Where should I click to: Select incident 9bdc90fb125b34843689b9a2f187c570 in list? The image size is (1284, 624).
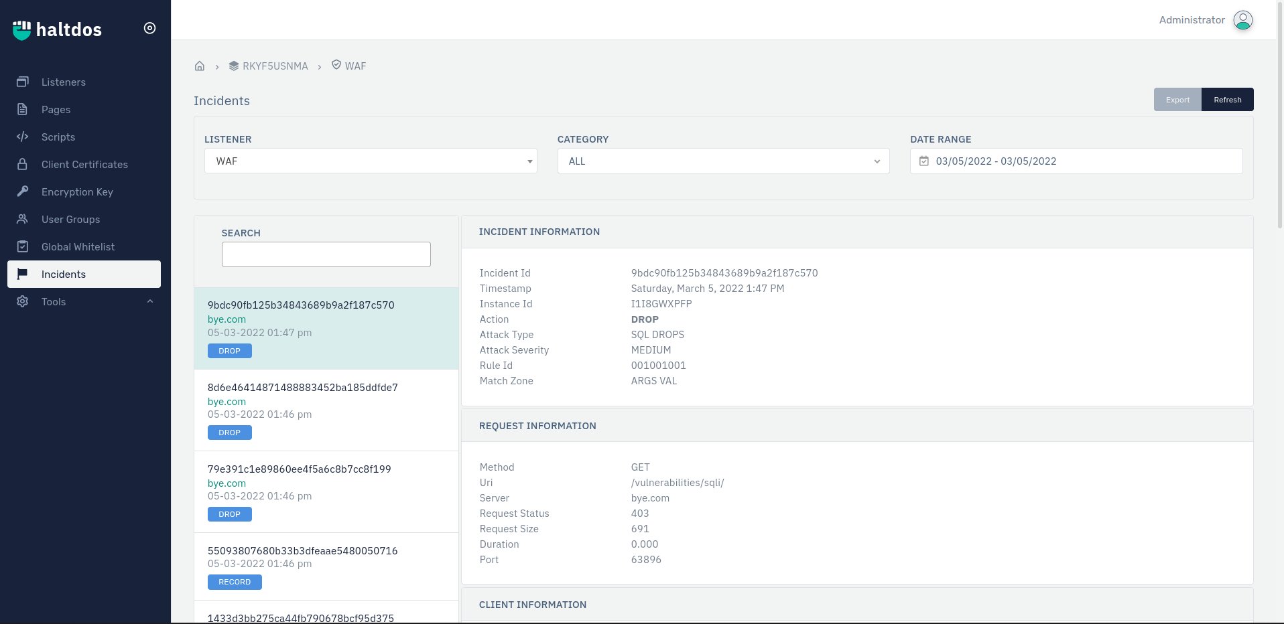click(x=326, y=328)
